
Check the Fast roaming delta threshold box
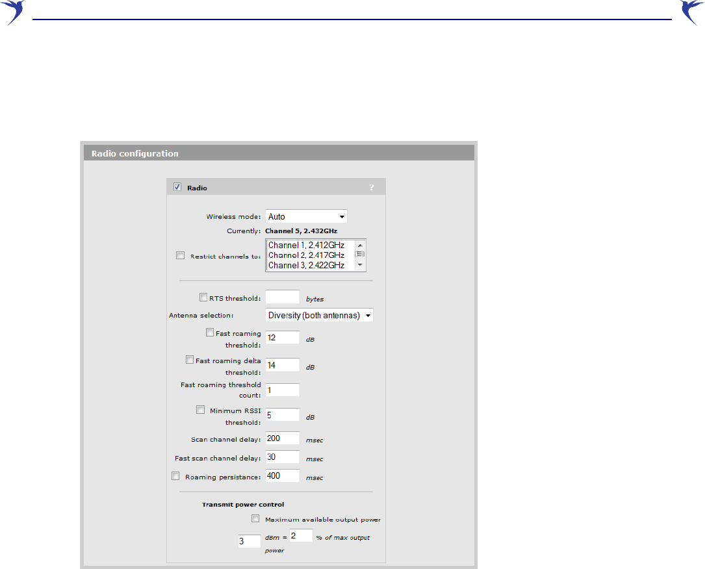190,360
